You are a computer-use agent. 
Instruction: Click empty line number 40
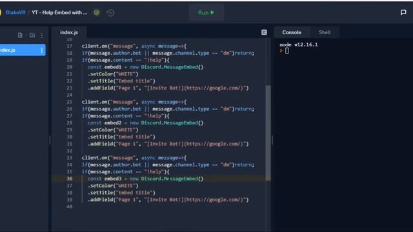69,206
